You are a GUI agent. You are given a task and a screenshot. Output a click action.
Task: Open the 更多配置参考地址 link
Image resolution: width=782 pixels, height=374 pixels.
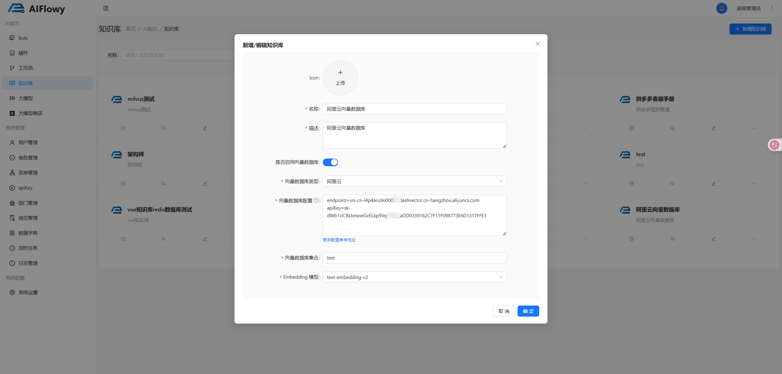[x=339, y=240]
